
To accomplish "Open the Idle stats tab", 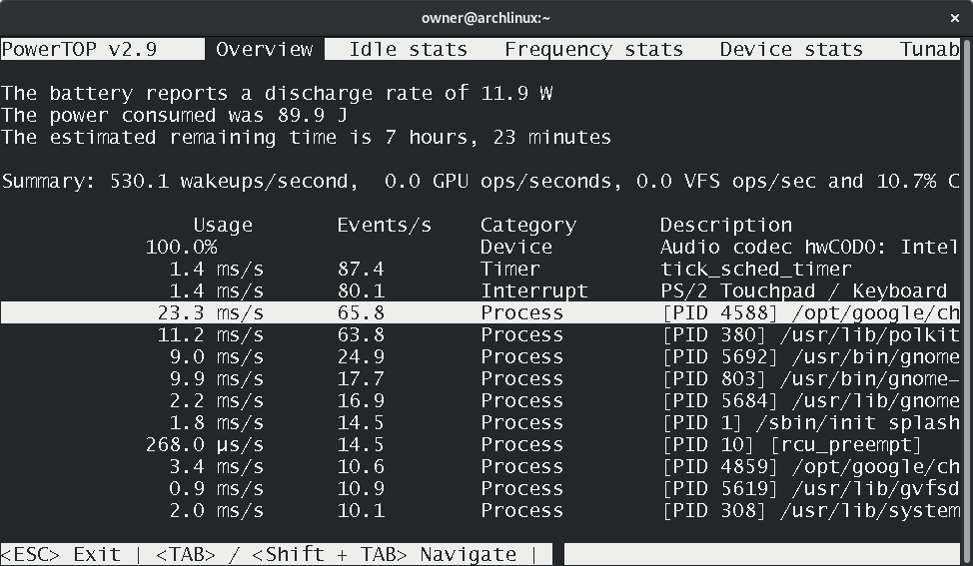I will (x=408, y=50).
